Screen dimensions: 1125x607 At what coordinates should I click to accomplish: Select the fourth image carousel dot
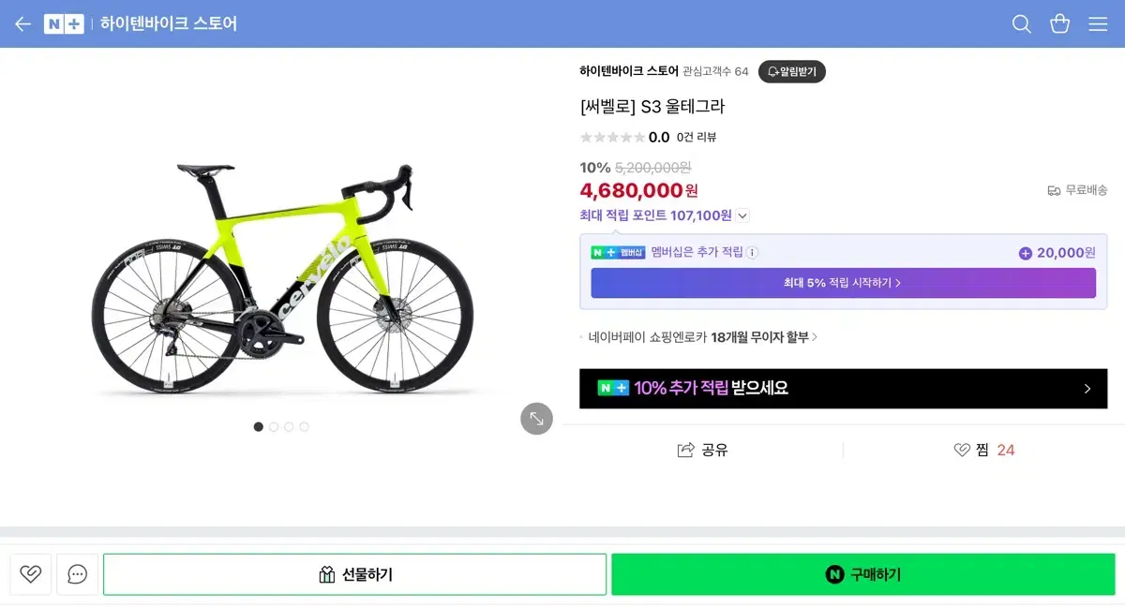305,427
